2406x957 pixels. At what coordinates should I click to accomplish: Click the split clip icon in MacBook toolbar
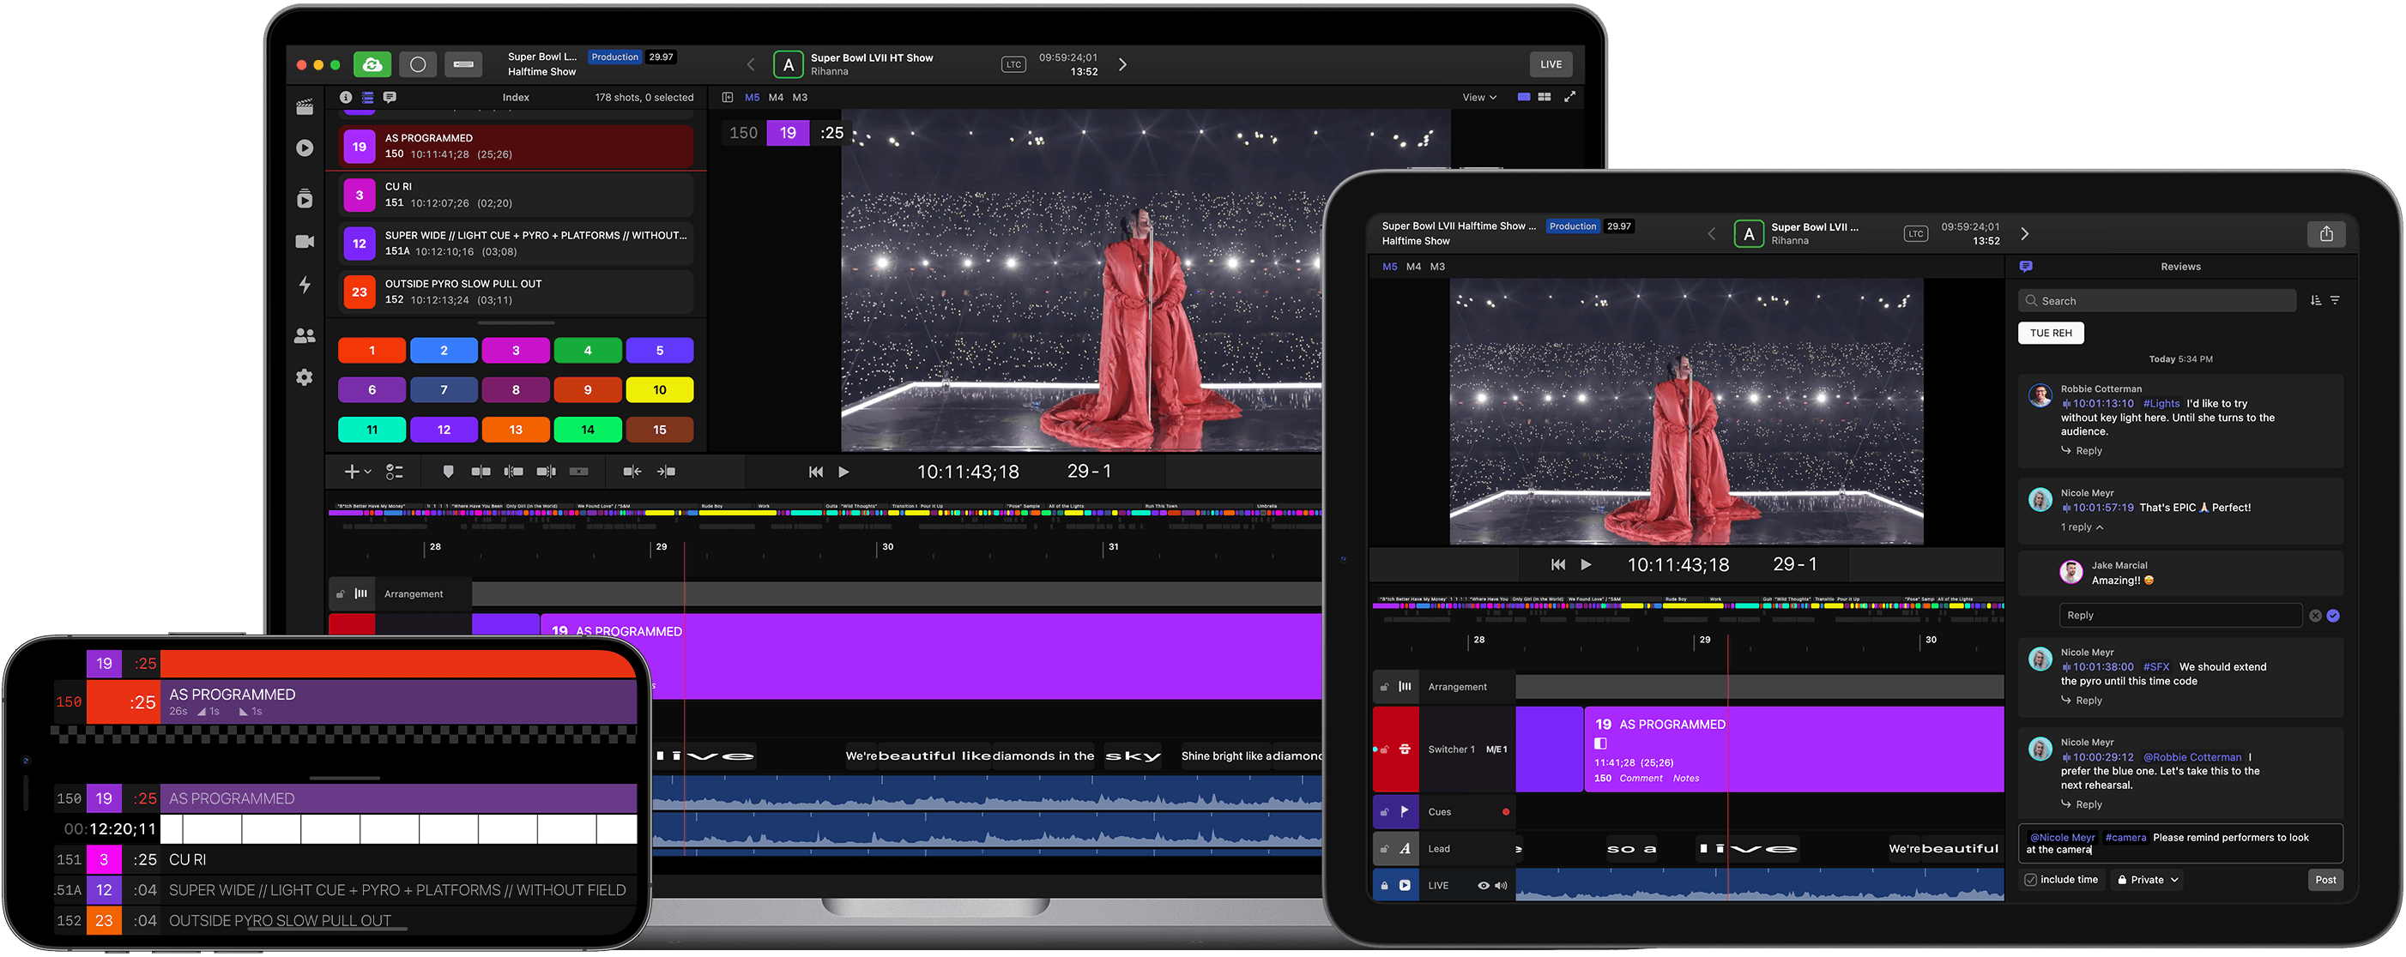pyautogui.click(x=481, y=472)
